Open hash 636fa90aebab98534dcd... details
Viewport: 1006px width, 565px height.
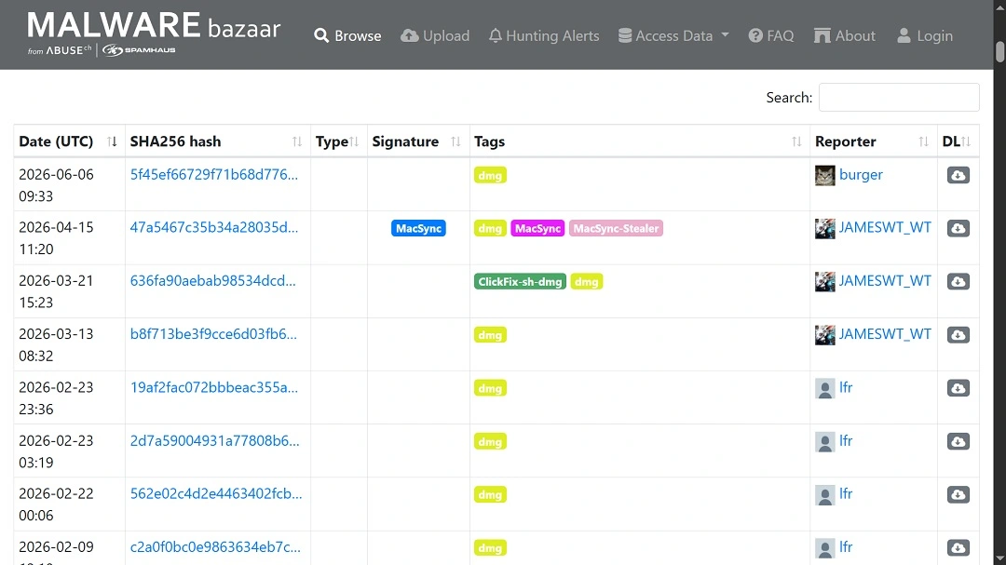213,281
